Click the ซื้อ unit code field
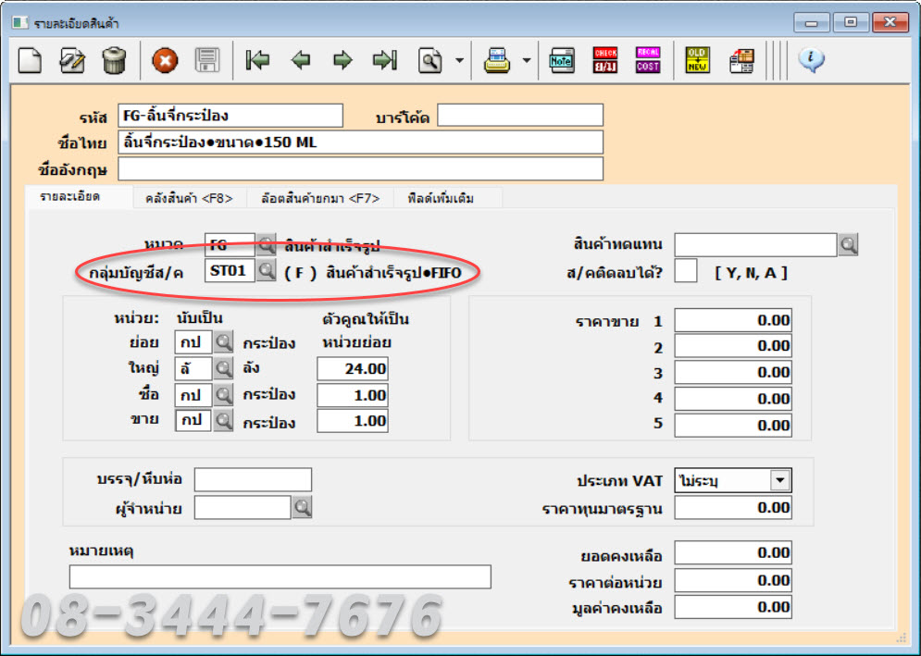This screenshot has width=921, height=656. pyautogui.click(x=193, y=395)
